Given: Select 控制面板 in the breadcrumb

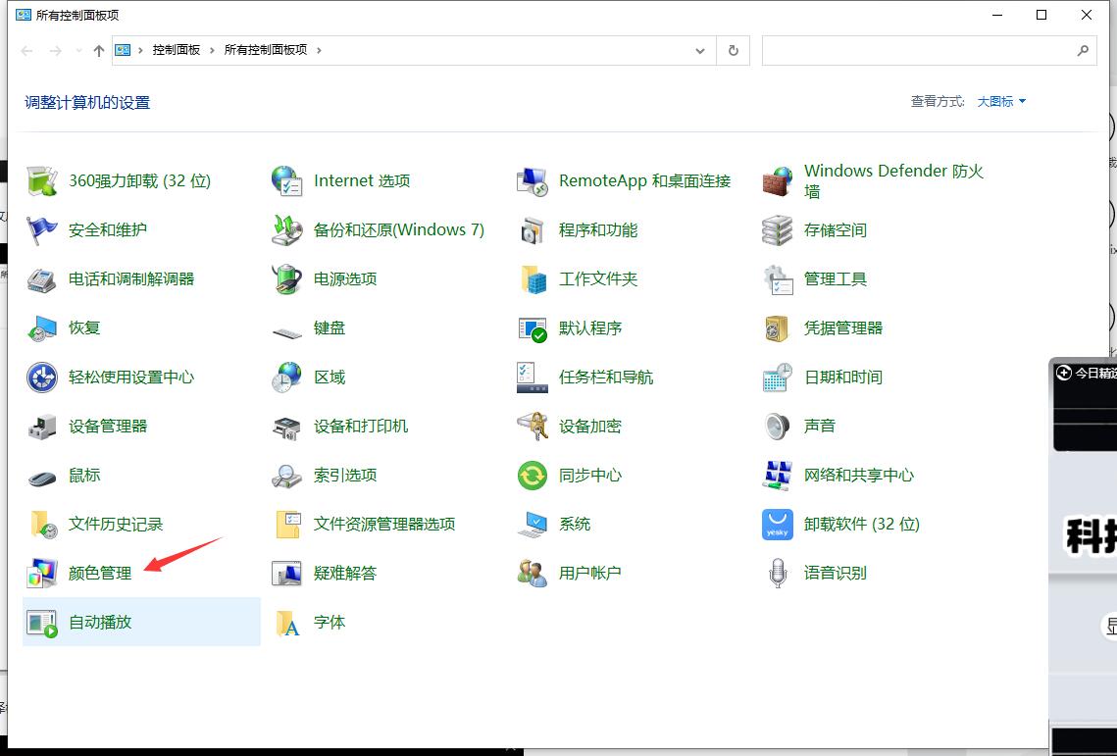Looking at the screenshot, I should pos(176,50).
